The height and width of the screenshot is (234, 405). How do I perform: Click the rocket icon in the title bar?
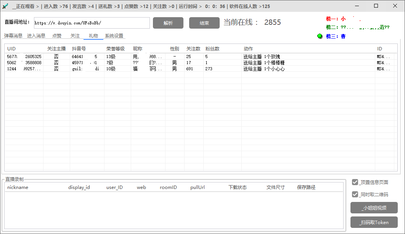point(5,6)
